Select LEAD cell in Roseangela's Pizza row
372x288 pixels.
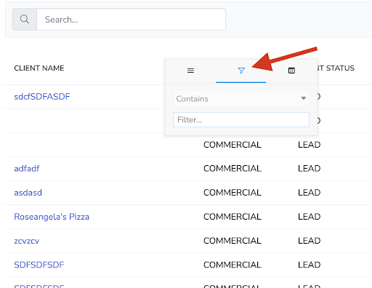[x=310, y=217]
